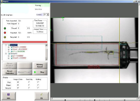Set Reject display to Nothing
Viewport: 140px width, 101px height.
tap(38, 85)
